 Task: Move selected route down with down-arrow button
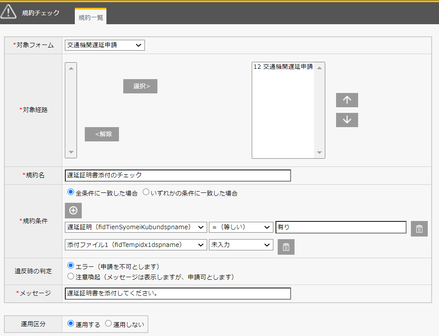click(x=347, y=120)
